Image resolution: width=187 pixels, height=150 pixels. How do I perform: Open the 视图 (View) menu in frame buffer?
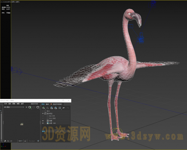pos(18,104)
